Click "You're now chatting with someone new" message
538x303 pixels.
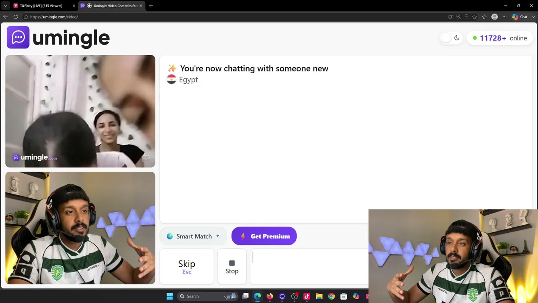pos(254,68)
